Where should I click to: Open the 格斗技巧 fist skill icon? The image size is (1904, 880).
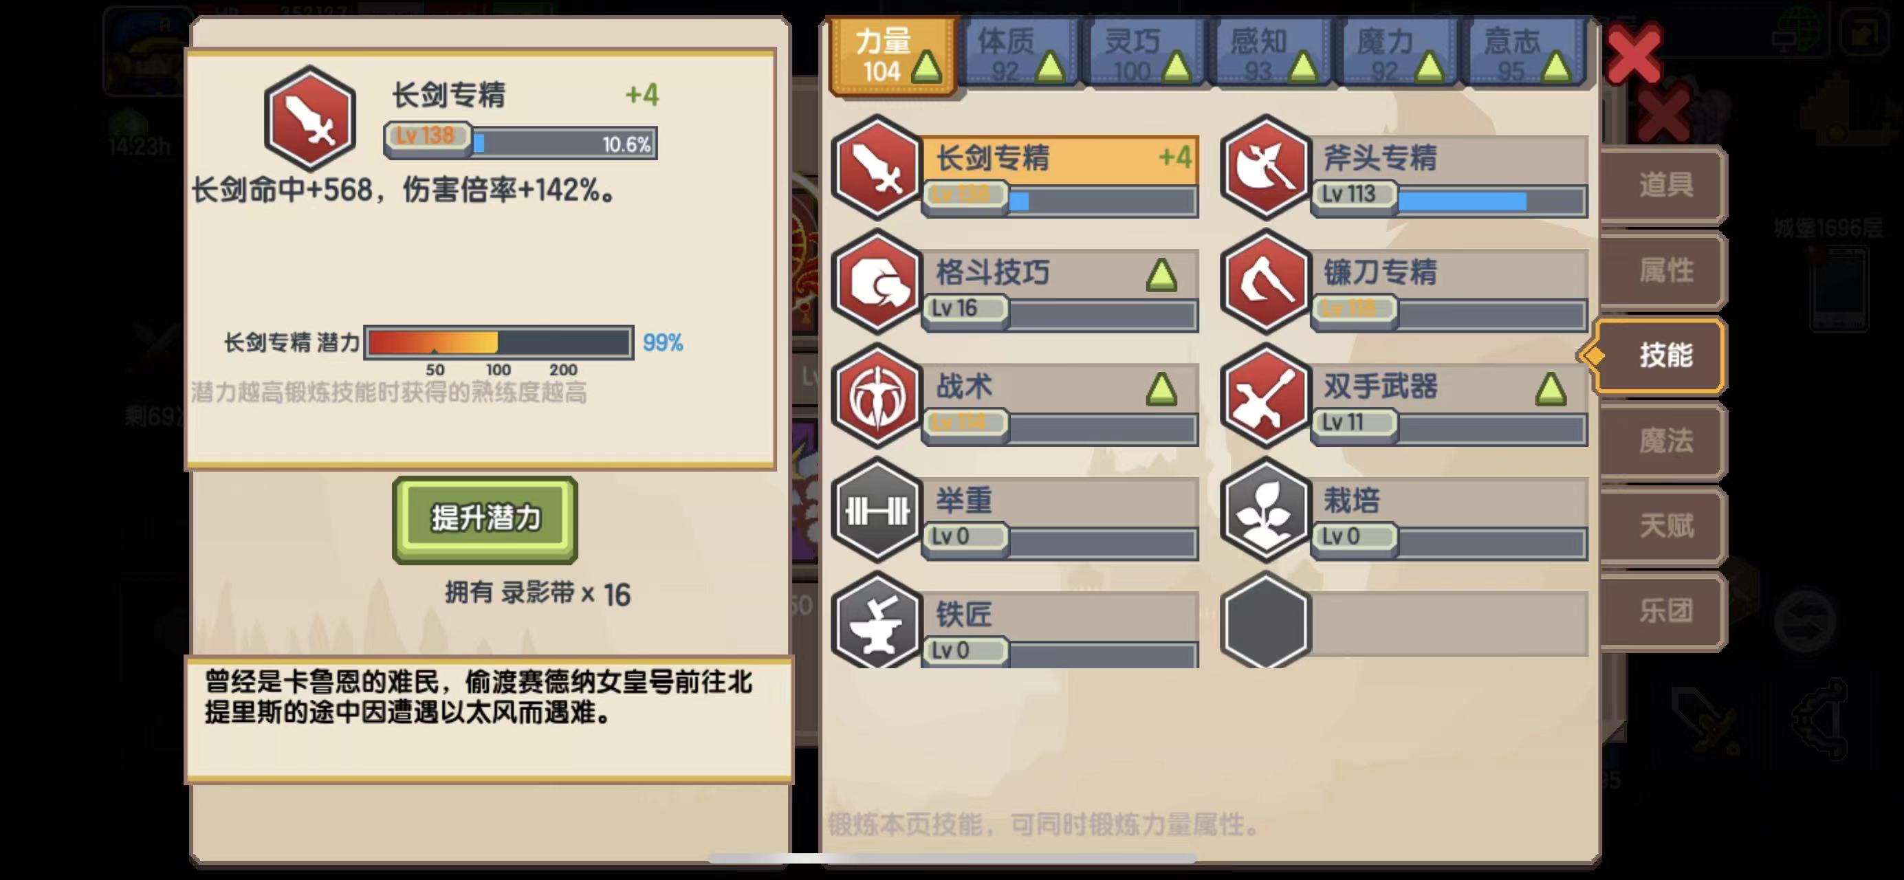877,281
